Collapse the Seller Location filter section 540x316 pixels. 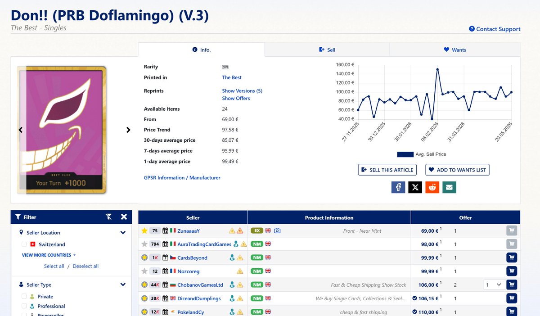click(x=123, y=233)
